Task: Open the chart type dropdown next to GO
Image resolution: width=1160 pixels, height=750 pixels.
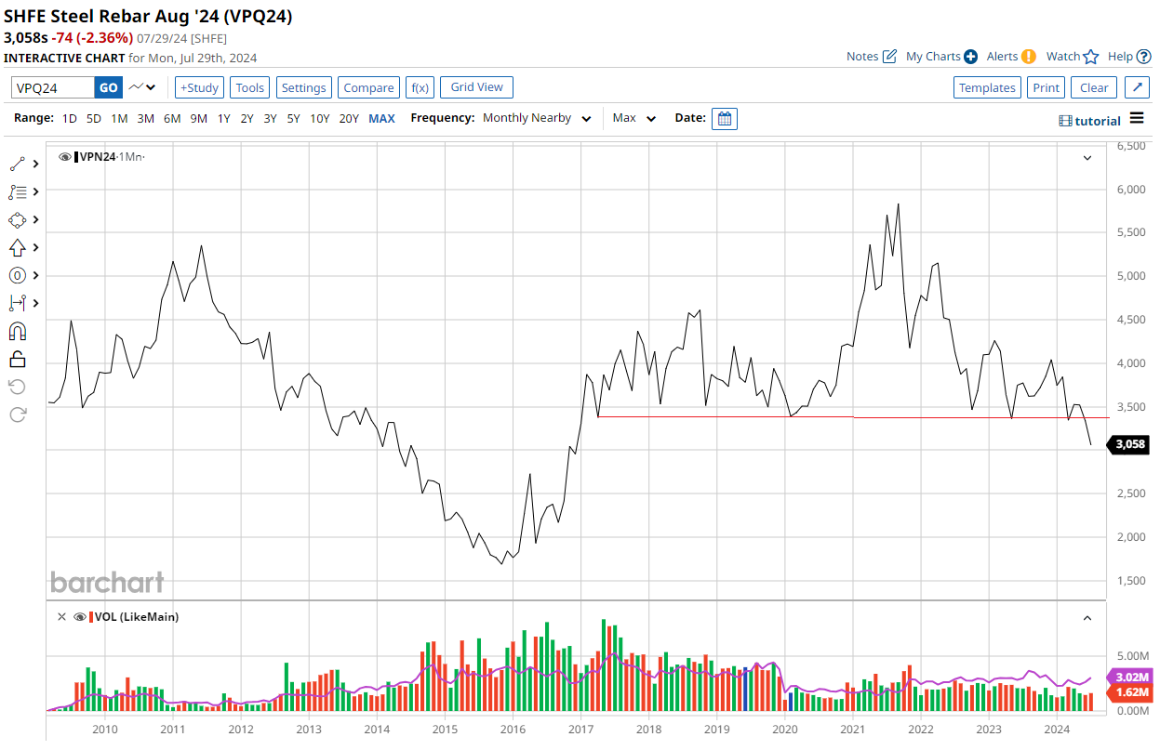Action: point(142,87)
